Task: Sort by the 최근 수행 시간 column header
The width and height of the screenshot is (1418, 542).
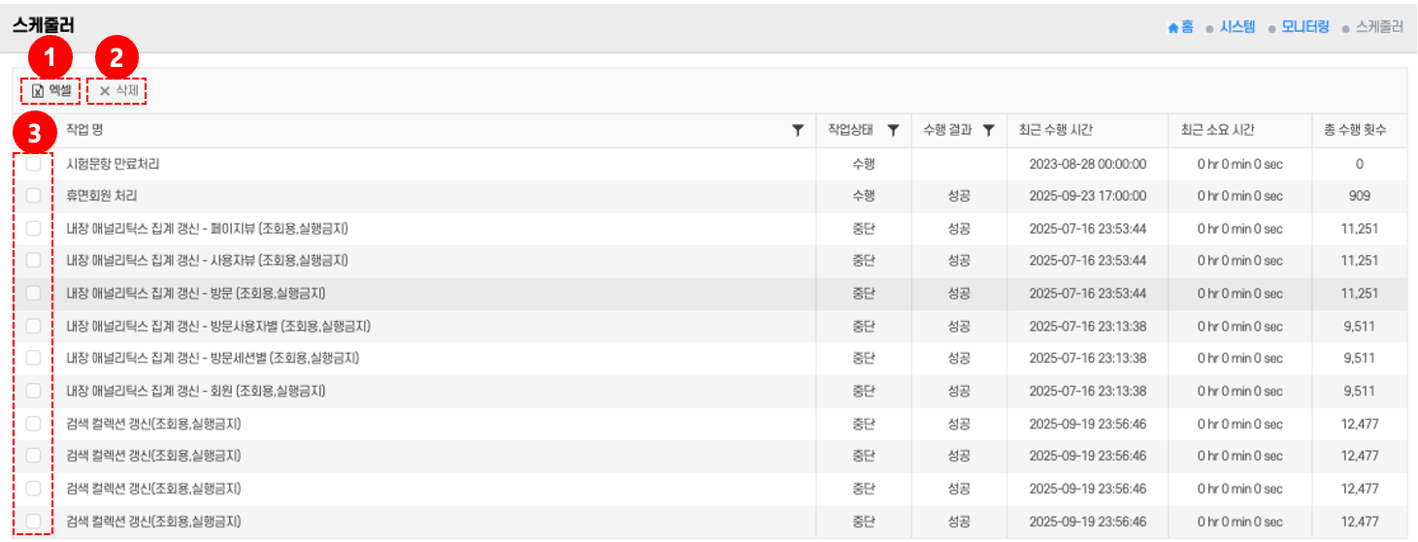Action: pyautogui.click(x=1055, y=131)
